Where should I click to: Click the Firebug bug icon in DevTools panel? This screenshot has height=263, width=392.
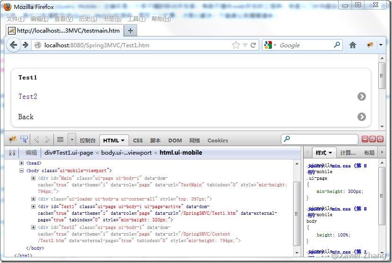pos(12,140)
